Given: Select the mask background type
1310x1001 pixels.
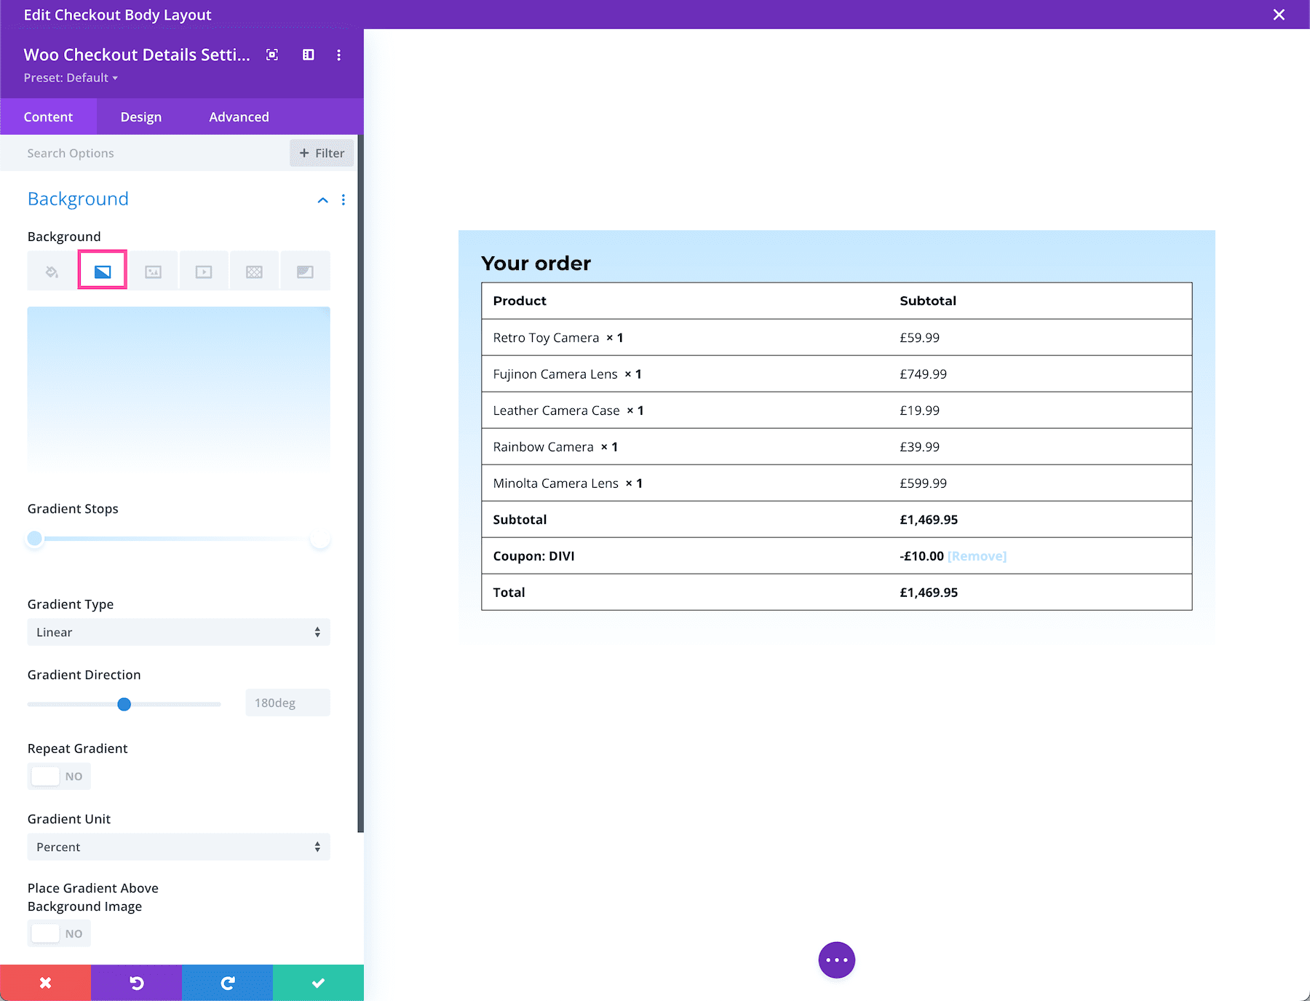Looking at the screenshot, I should coord(305,270).
